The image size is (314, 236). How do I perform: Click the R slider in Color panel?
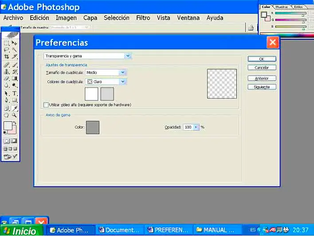(291, 13)
